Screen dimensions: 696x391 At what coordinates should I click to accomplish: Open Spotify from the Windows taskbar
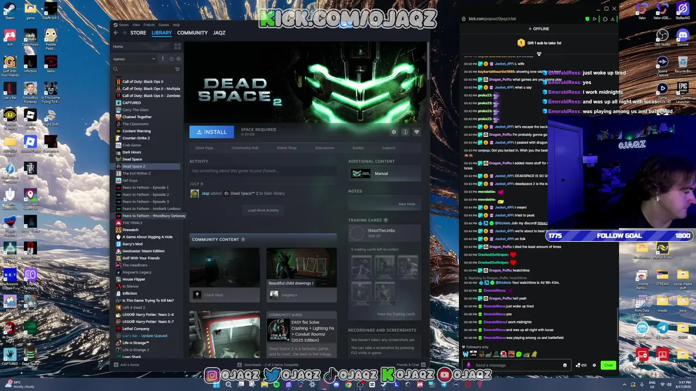coord(277,384)
